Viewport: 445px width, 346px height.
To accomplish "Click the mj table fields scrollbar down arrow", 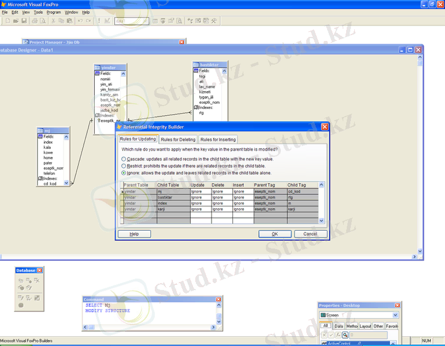I will (66, 183).
